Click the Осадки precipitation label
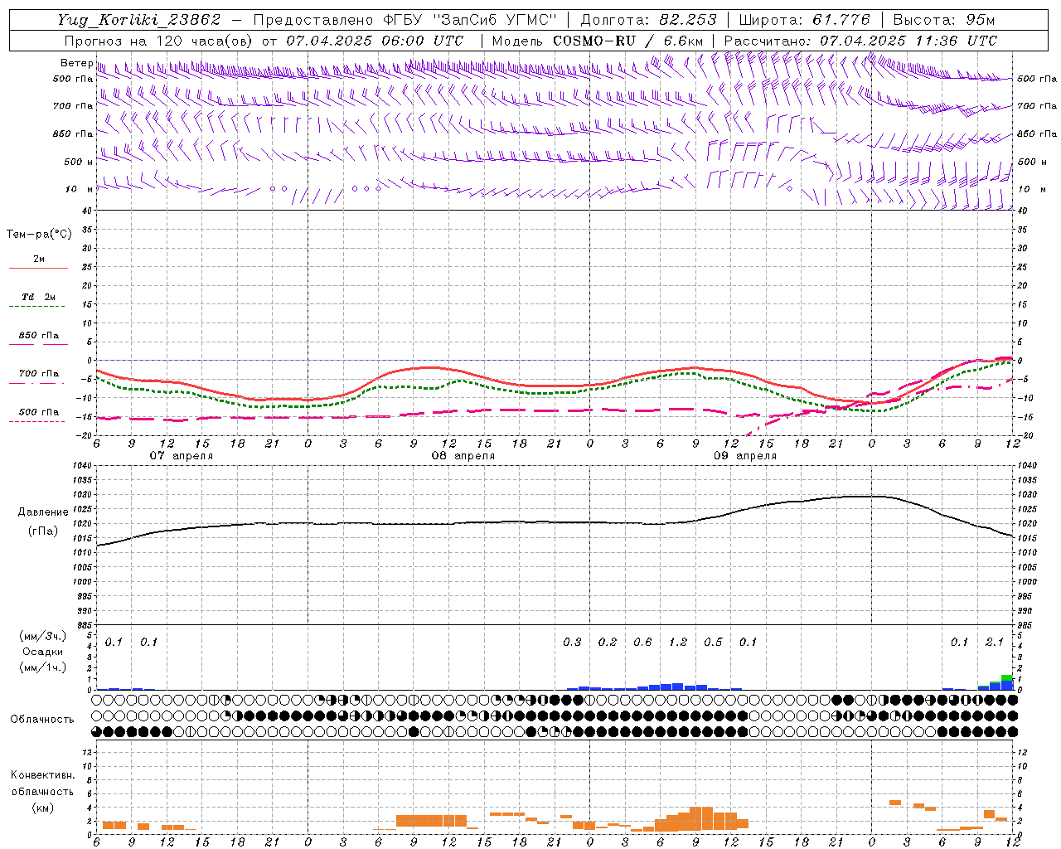The image size is (1061, 849). [43, 652]
